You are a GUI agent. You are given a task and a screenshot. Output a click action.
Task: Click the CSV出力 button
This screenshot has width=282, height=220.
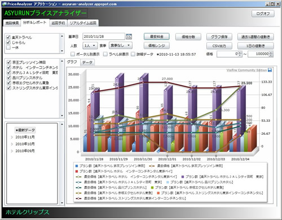click(219, 46)
